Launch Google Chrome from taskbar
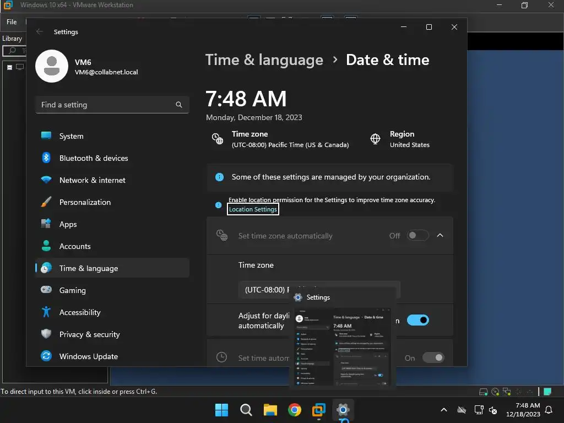 pos(295,410)
